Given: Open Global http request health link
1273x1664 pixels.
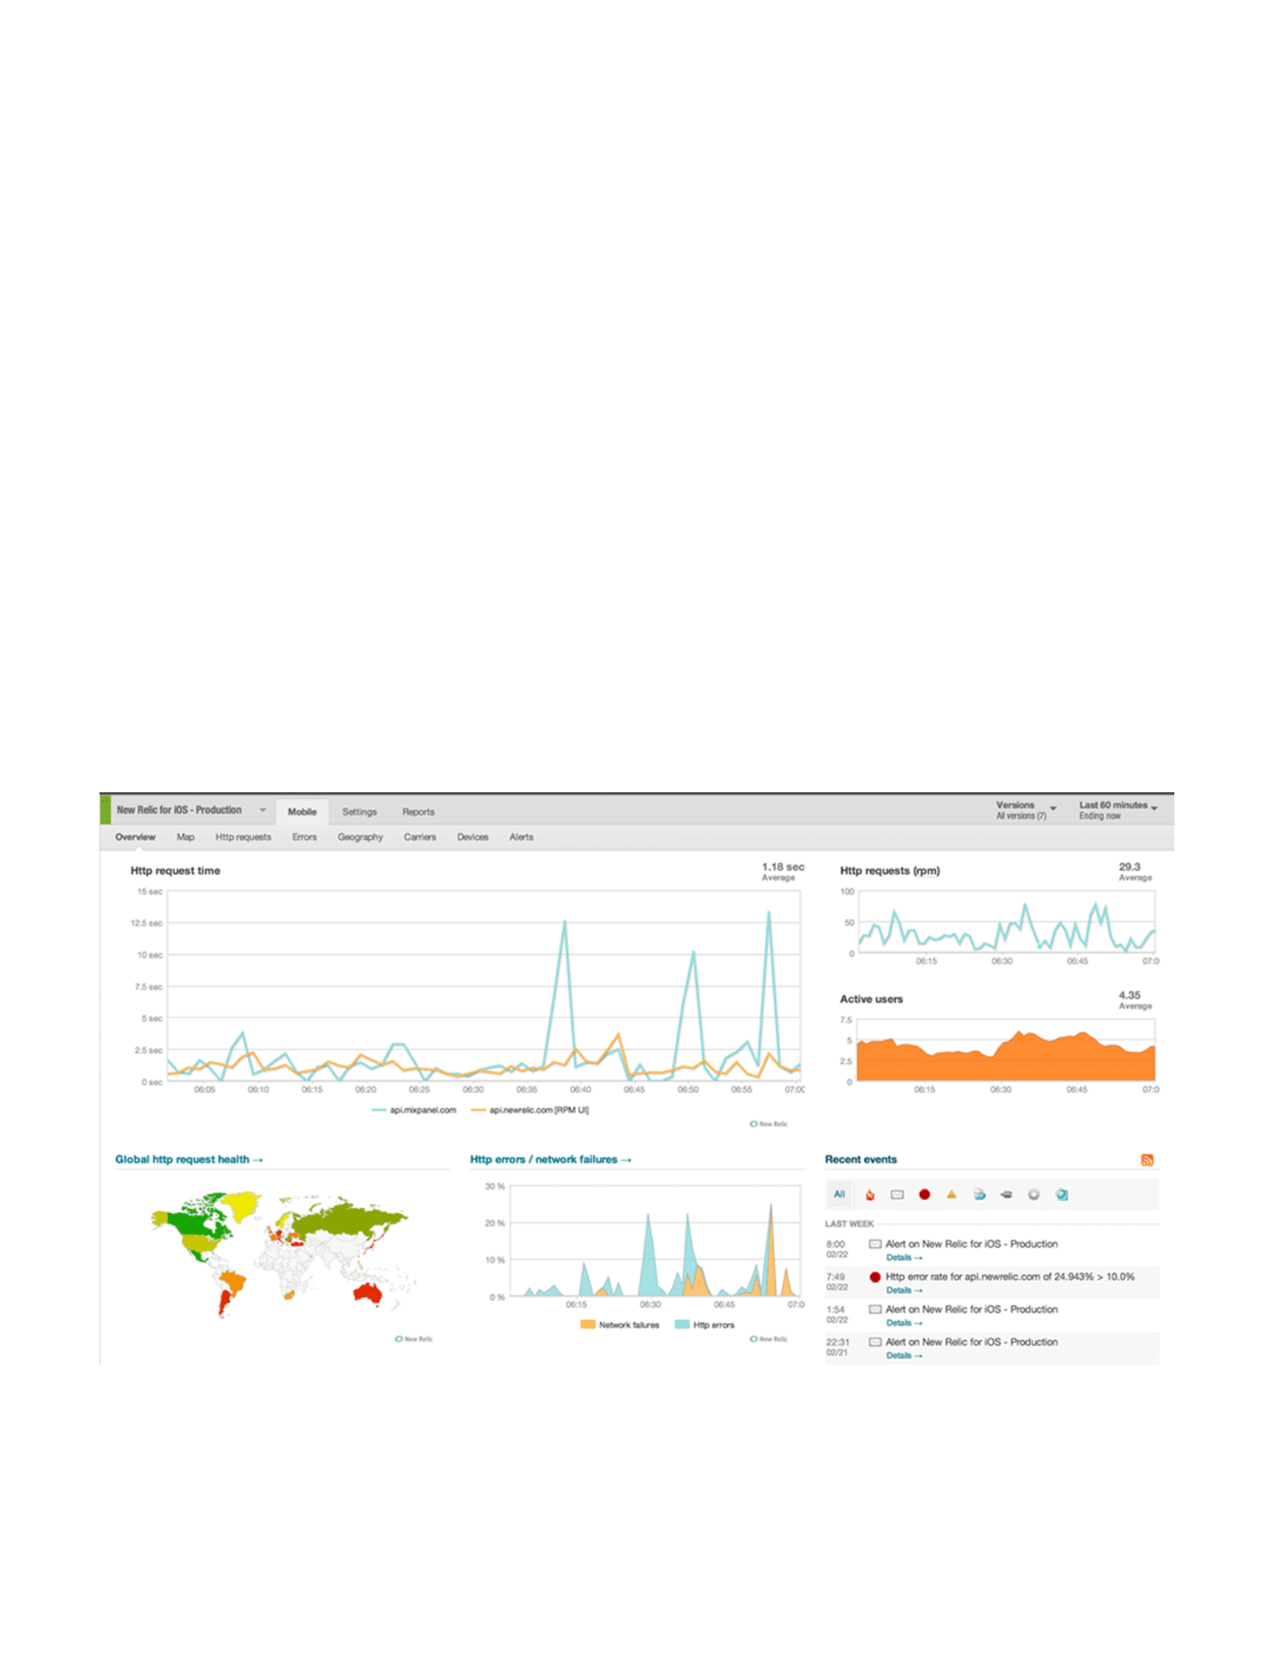Looking at the screenshot, I should 189,1159.
